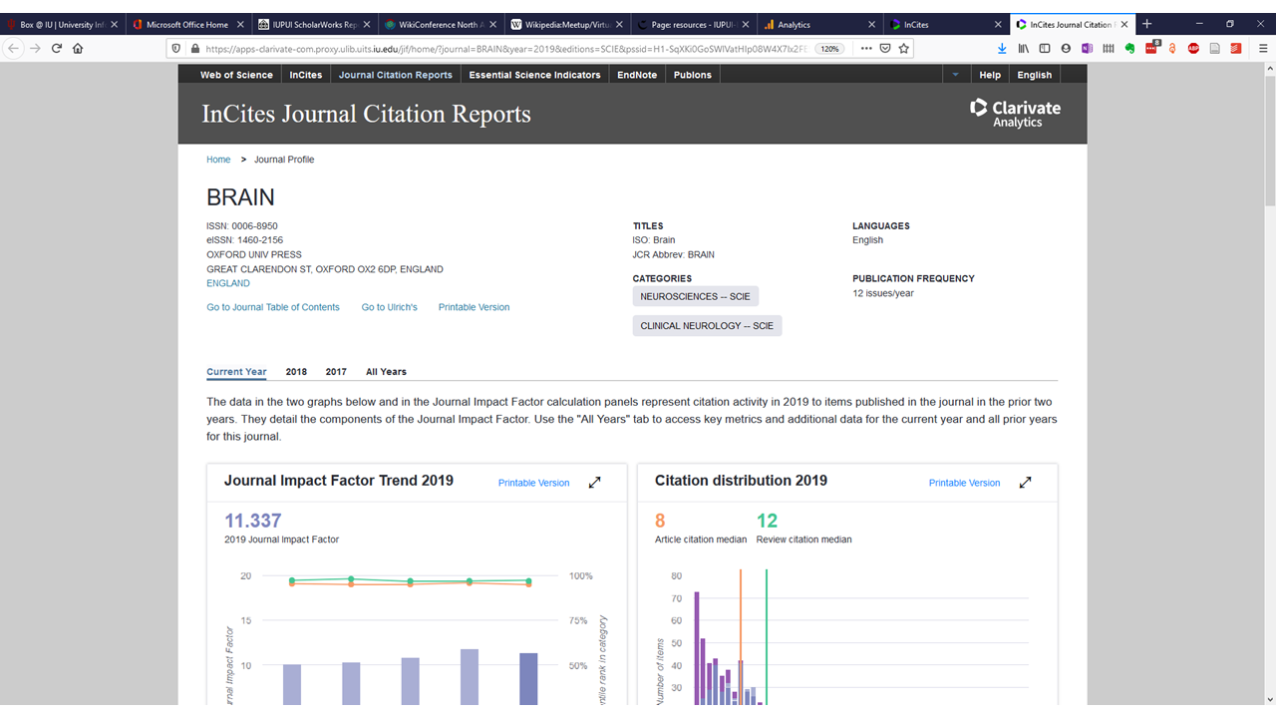Go to the browser home page
The height and width of the screenshot is (718, 1276).
point(78,48)
